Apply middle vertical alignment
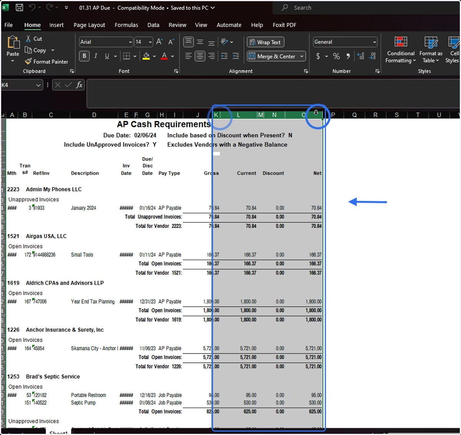The width and height of the screenshot is (461, 435). tap(200, 42)
